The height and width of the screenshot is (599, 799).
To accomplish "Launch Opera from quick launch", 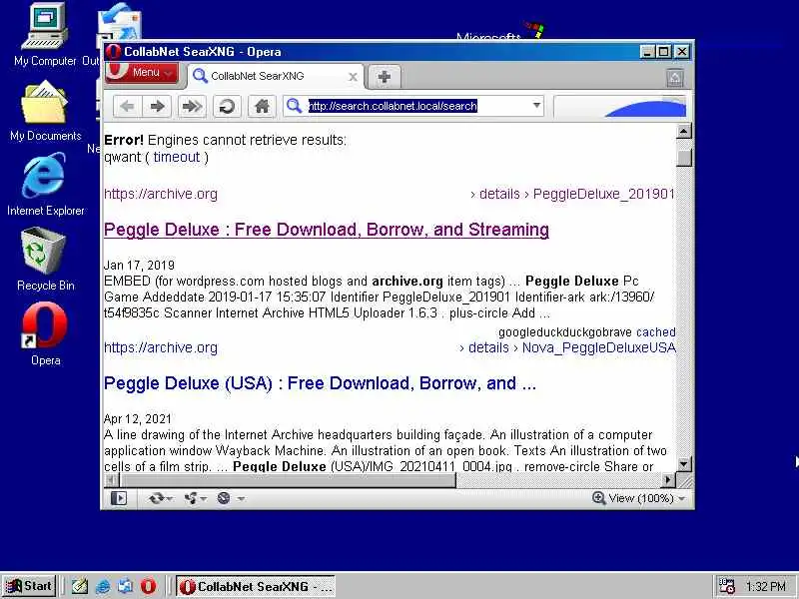I will point(148,586).
